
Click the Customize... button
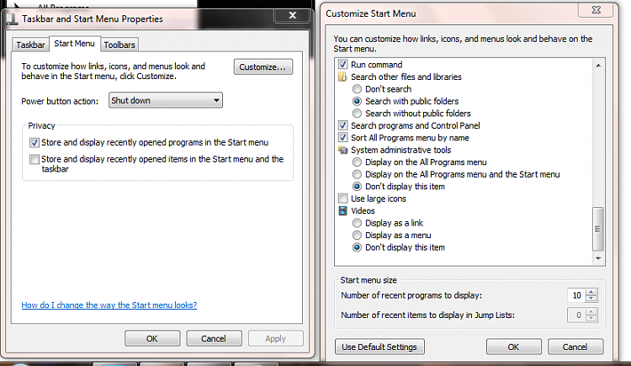pyautogui.click(x=262, y=66)
